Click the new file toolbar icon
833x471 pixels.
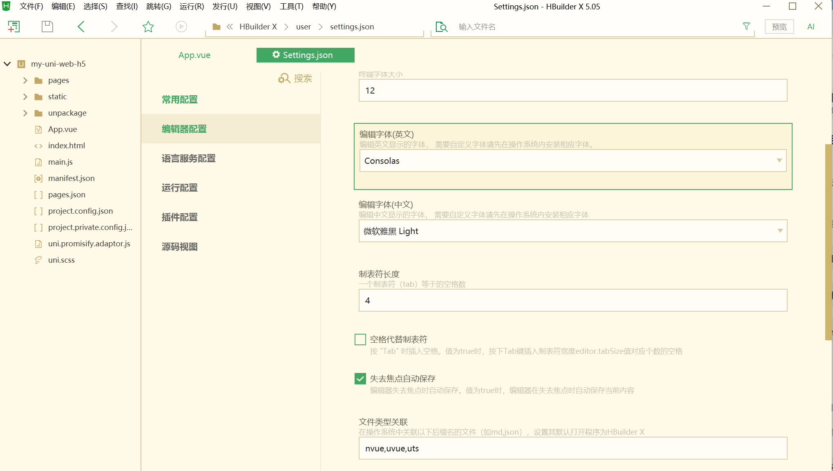click(x=14, y=27)
